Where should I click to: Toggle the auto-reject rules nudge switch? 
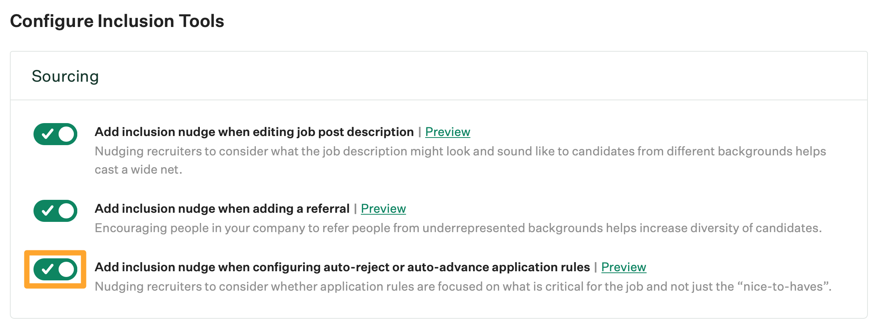(x=55, y=269)
